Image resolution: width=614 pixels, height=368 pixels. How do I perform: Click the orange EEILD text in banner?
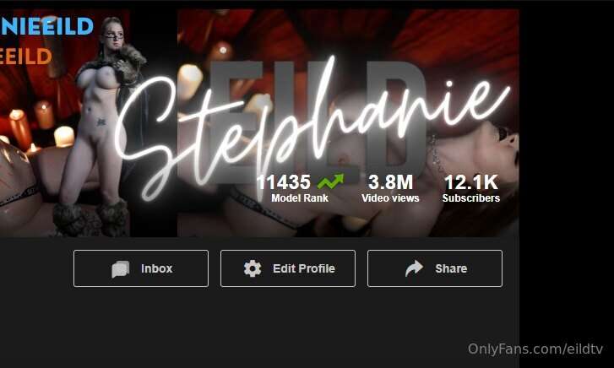[26, 57]
